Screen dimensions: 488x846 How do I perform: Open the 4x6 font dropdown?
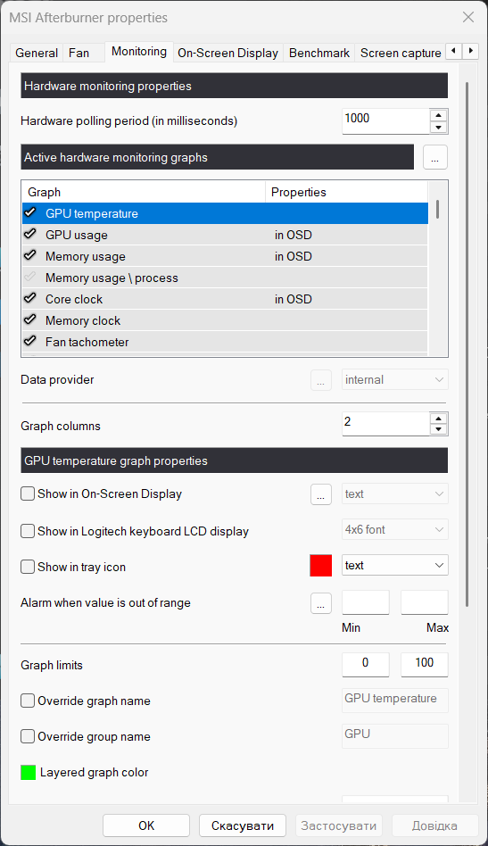click(394, 530)
